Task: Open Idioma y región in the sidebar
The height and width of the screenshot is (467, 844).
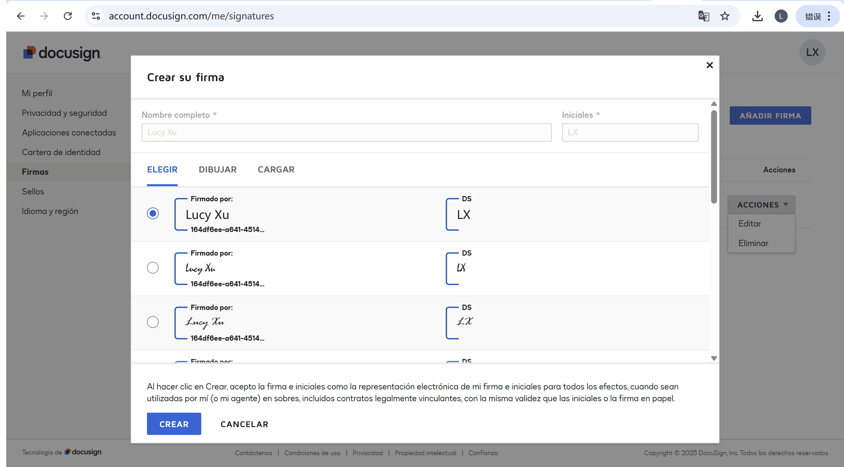Action: click(x=50, y=211)
